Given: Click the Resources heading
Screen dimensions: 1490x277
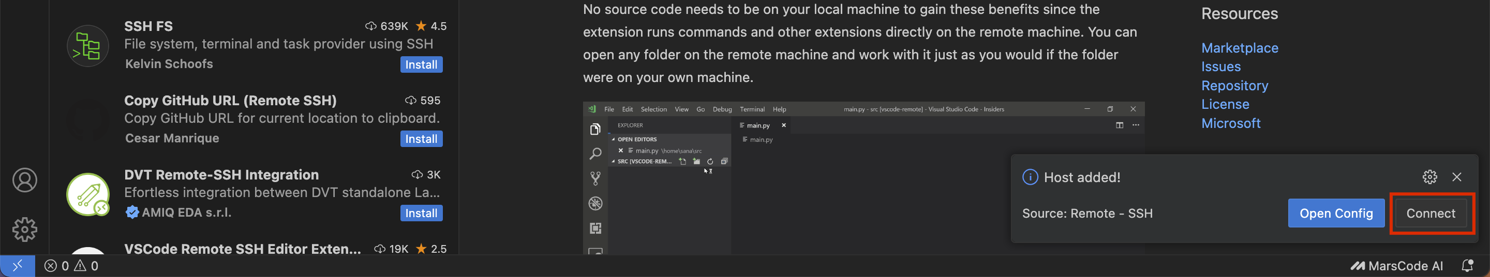Looking at the screenshot, I should [1240, 14].
